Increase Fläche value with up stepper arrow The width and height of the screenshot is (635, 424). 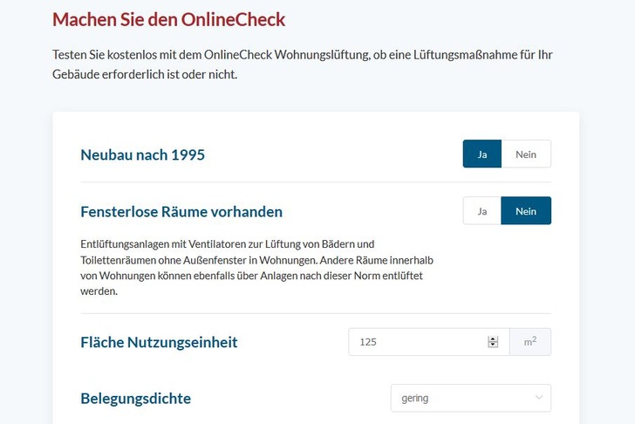[493, 339]
